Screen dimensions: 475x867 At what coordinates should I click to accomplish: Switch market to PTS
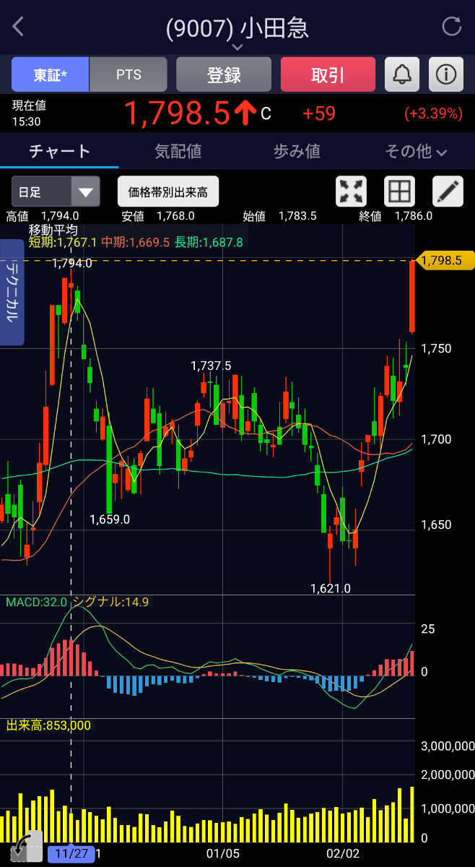point(128,74)
